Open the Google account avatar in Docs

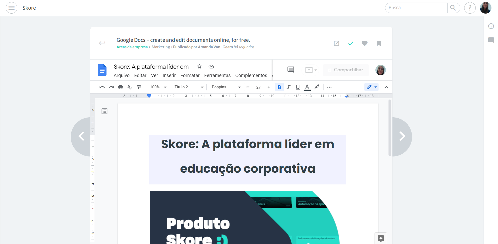(x=381, y=70)
